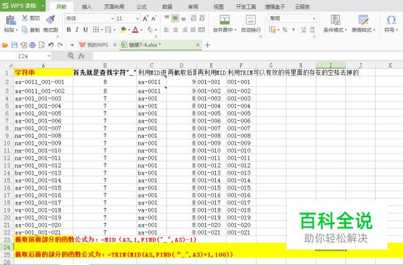Click the fx insert function icon

coord(81,56)
